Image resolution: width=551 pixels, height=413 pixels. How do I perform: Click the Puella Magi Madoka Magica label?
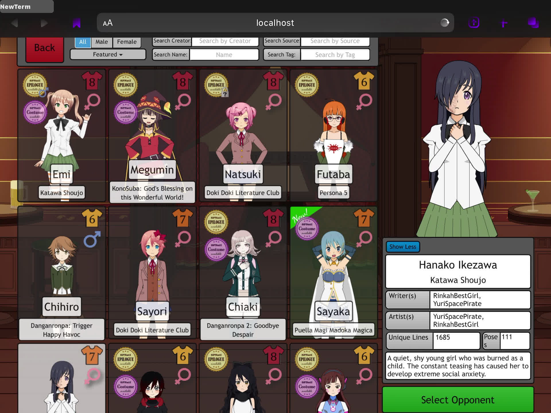click(333, 330)
